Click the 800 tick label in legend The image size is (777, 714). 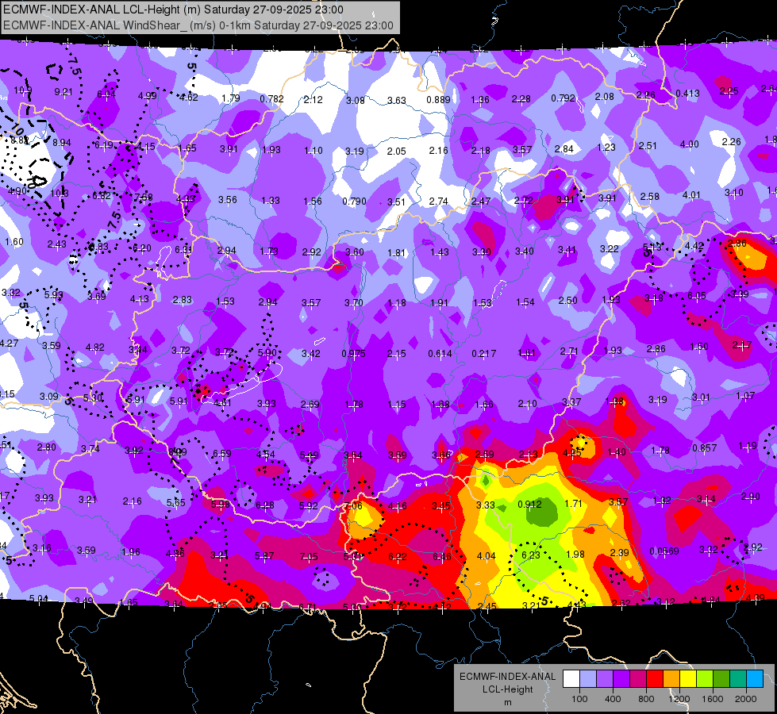click(646, 699)
